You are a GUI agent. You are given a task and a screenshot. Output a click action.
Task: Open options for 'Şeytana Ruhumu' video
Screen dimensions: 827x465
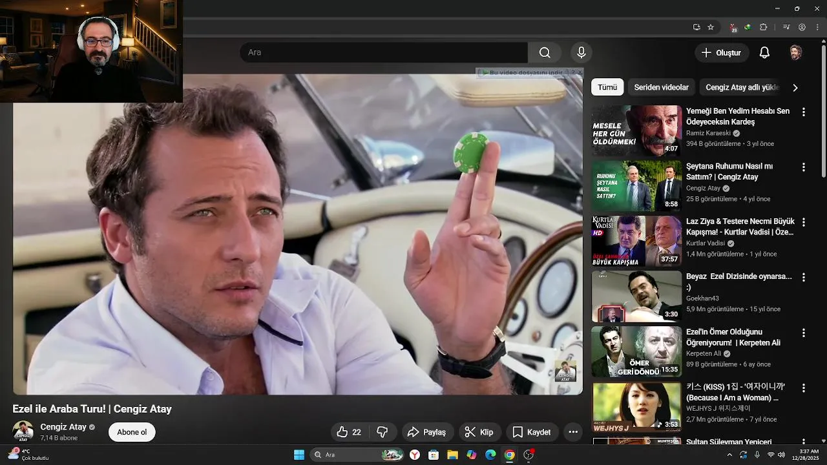pos(804,167)
